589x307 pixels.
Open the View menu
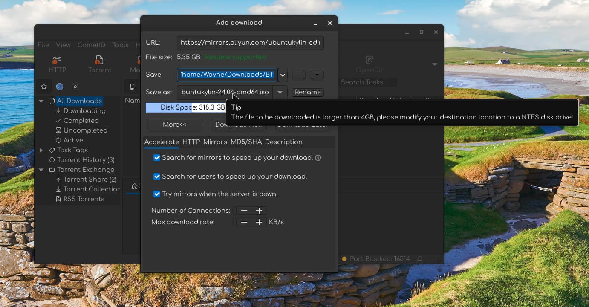click(63, 45)
